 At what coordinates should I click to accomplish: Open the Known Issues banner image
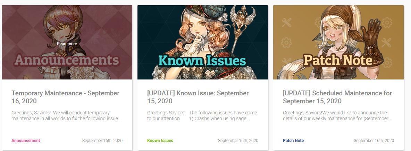point(203,42)
